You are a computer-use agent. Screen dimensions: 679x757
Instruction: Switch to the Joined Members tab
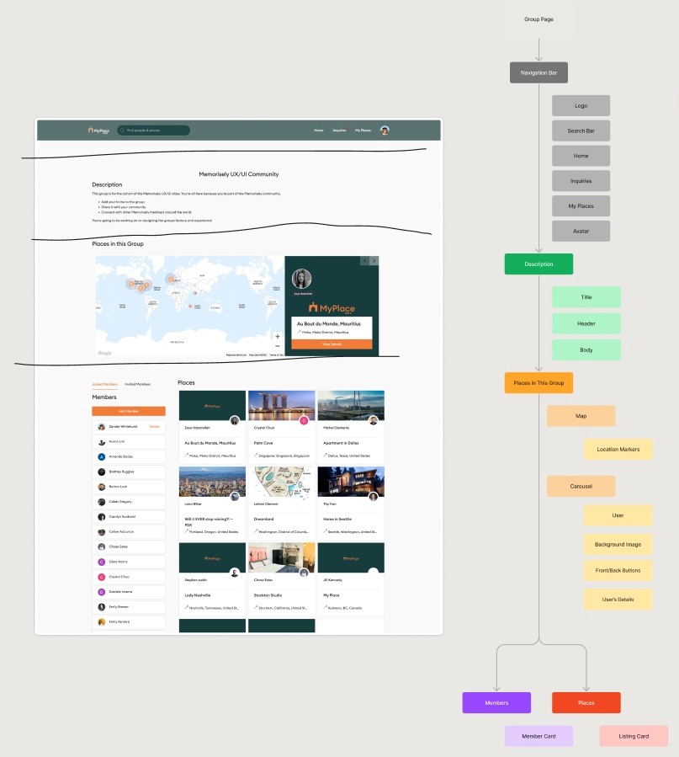pyautogui.click(x=104, y=384)
